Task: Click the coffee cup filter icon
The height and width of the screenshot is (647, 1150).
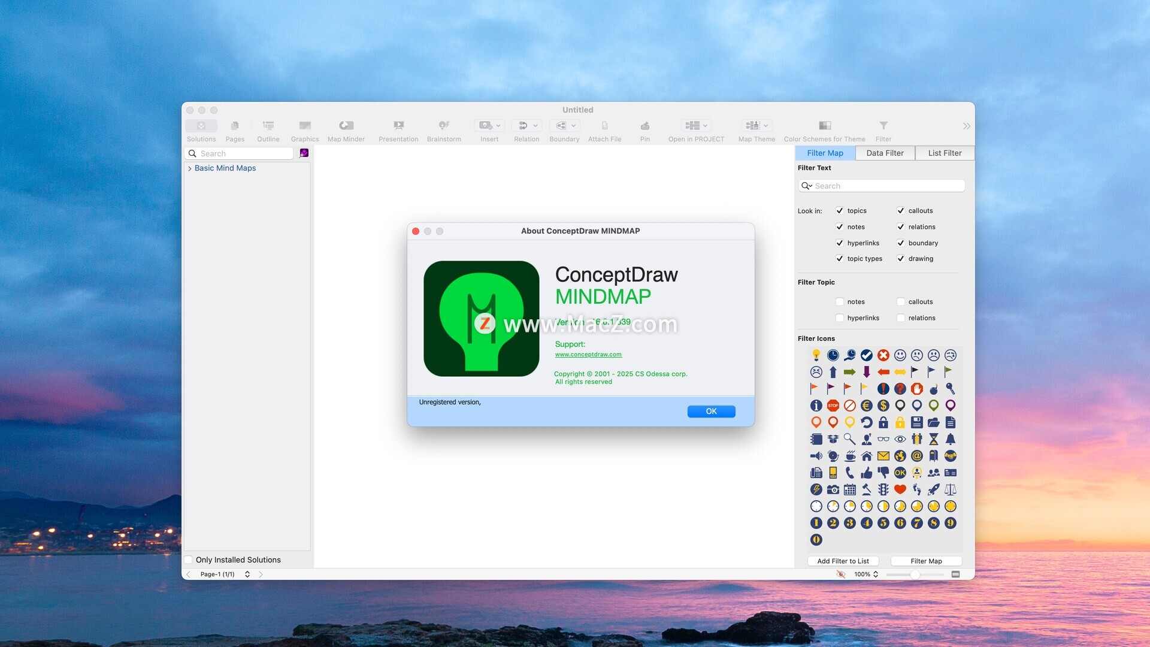Action: [849, 456]
